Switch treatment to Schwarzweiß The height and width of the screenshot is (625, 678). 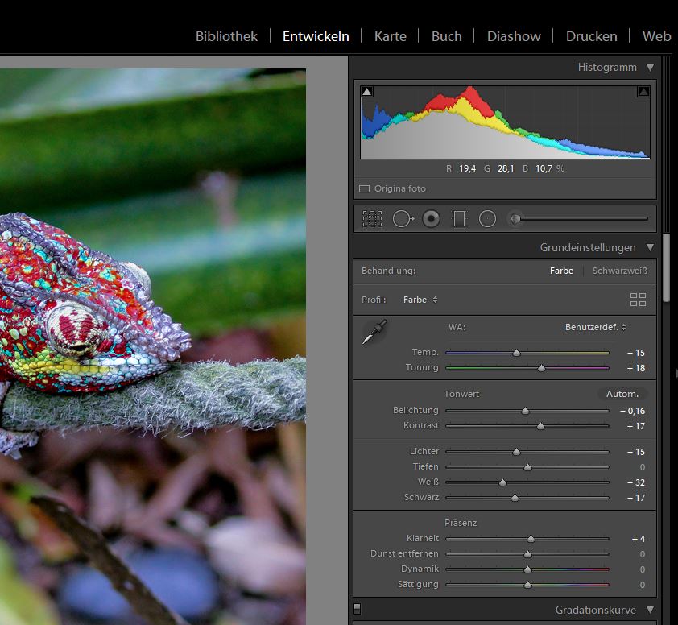(618, 271)
